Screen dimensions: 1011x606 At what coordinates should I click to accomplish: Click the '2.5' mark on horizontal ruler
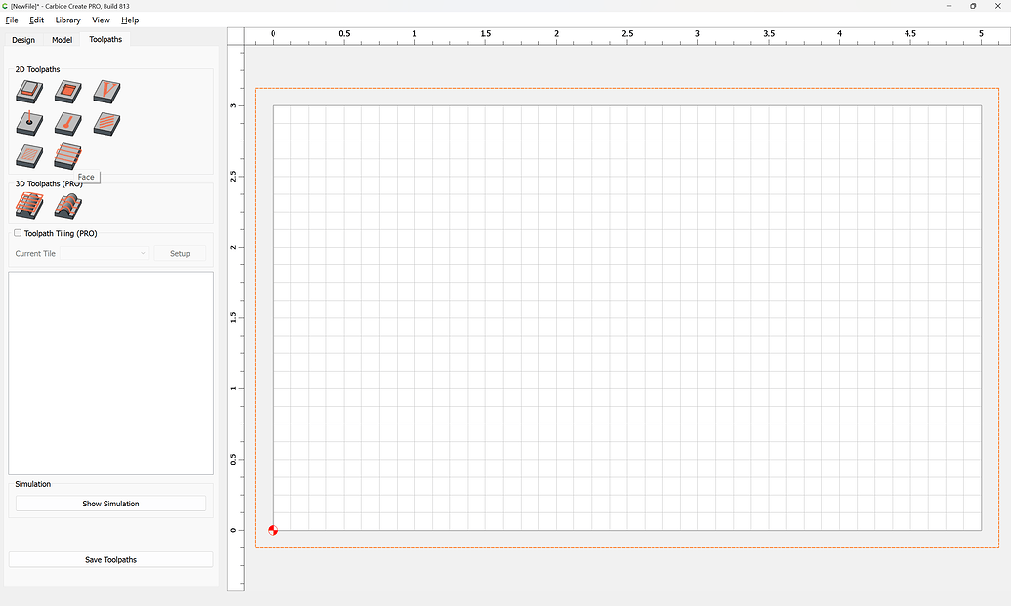coord(627,33)
